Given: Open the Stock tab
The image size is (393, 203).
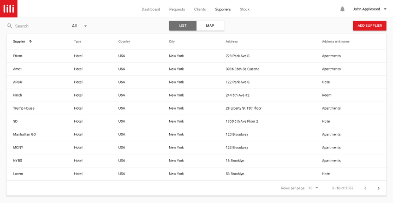Looking at the screenshot, I should click(x=245, y=9).
